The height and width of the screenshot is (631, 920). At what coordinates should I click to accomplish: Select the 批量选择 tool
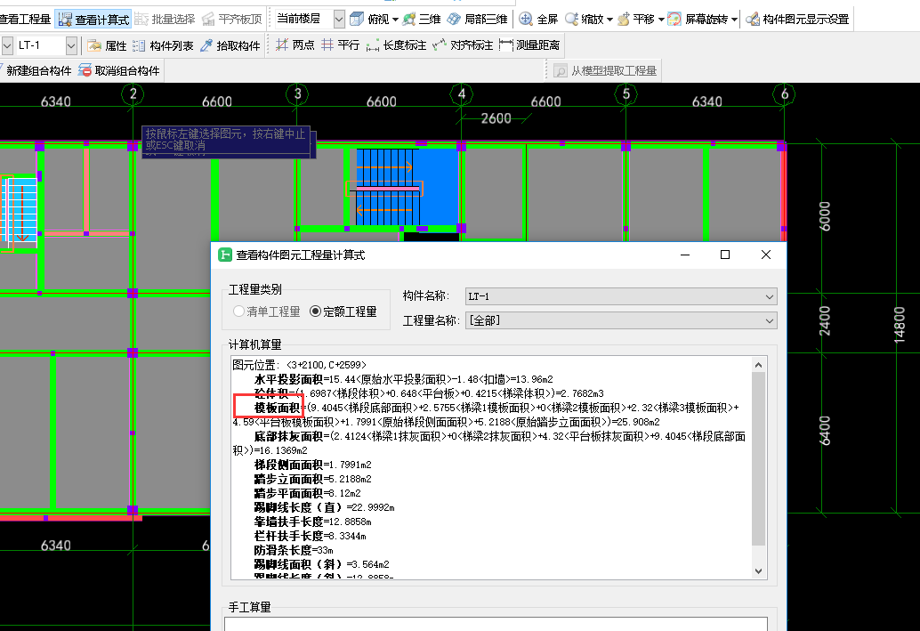click(x=165, y=20)
